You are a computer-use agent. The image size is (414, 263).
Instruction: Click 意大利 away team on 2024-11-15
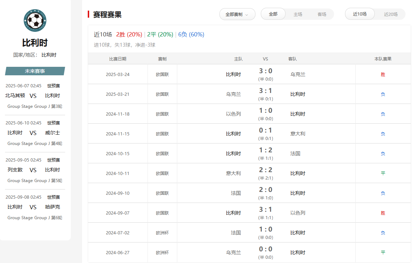click(x=298, y=134)
